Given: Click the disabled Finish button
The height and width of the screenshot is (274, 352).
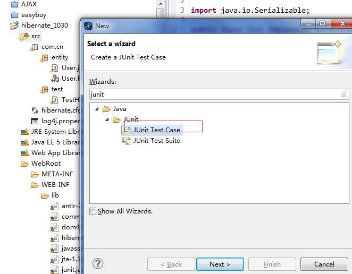Looking at the screenshot, I should point(272,264).
